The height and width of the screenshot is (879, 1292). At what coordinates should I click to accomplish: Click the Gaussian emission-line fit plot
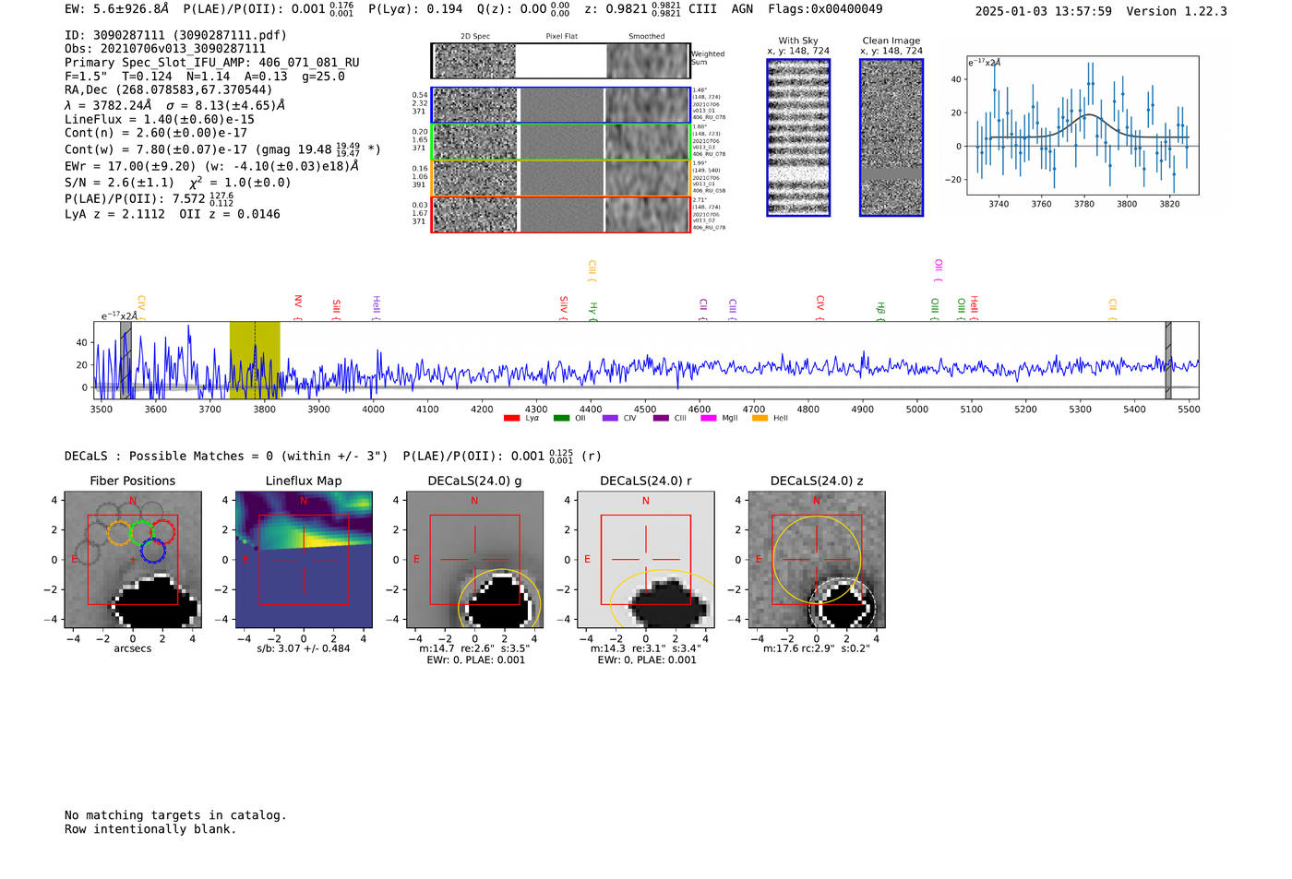pyautogui.click(x=1083, y=125)
